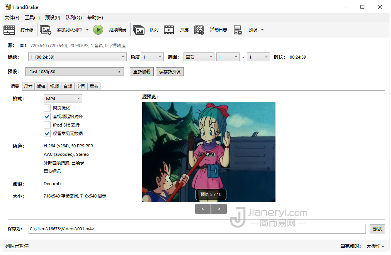Open the 角度 dropdown

coord(152,57)
